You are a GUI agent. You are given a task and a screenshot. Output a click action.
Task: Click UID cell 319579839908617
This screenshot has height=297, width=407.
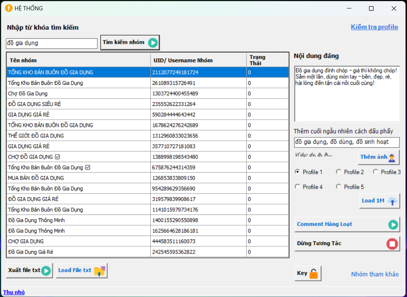pos(199,199)
